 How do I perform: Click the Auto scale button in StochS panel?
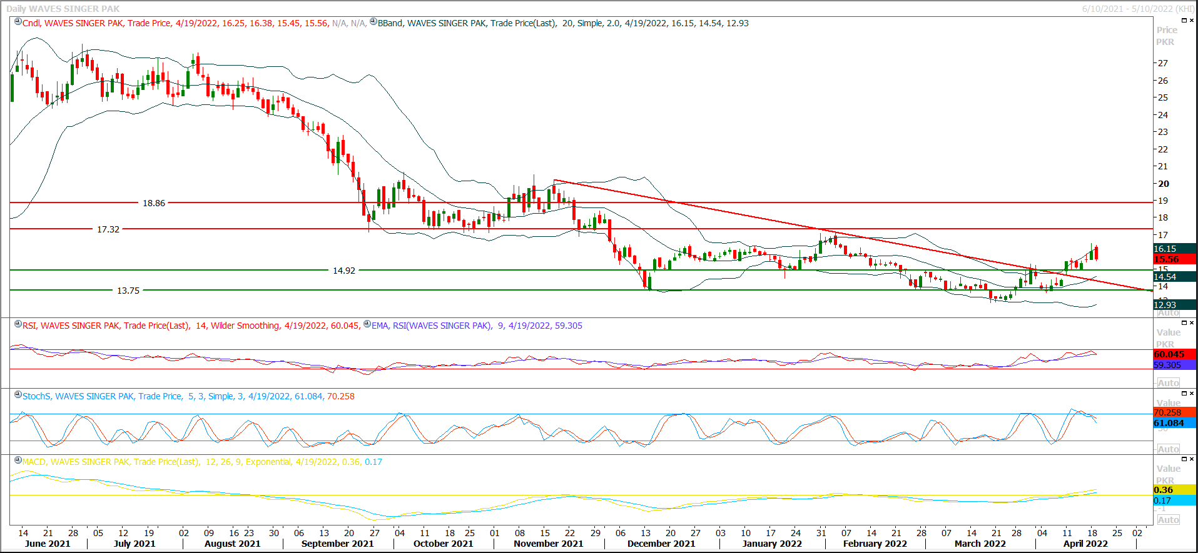[x=1168, y=449]
